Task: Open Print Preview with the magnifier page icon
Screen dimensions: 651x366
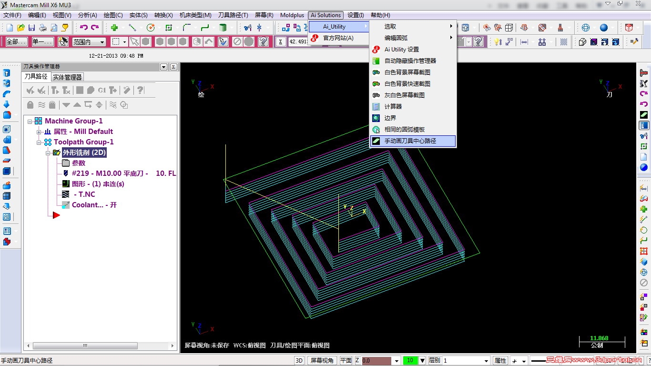Action: [x=54, y=28]
